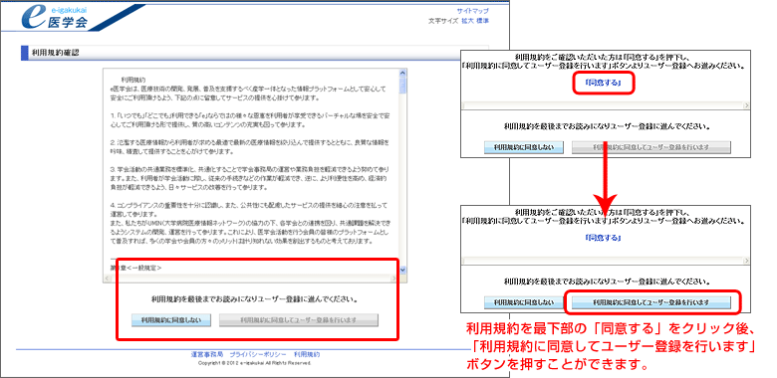Click the 利用規約確認 page heading
The height and width of the screenshot is (378, 777).
click(55, 53)
